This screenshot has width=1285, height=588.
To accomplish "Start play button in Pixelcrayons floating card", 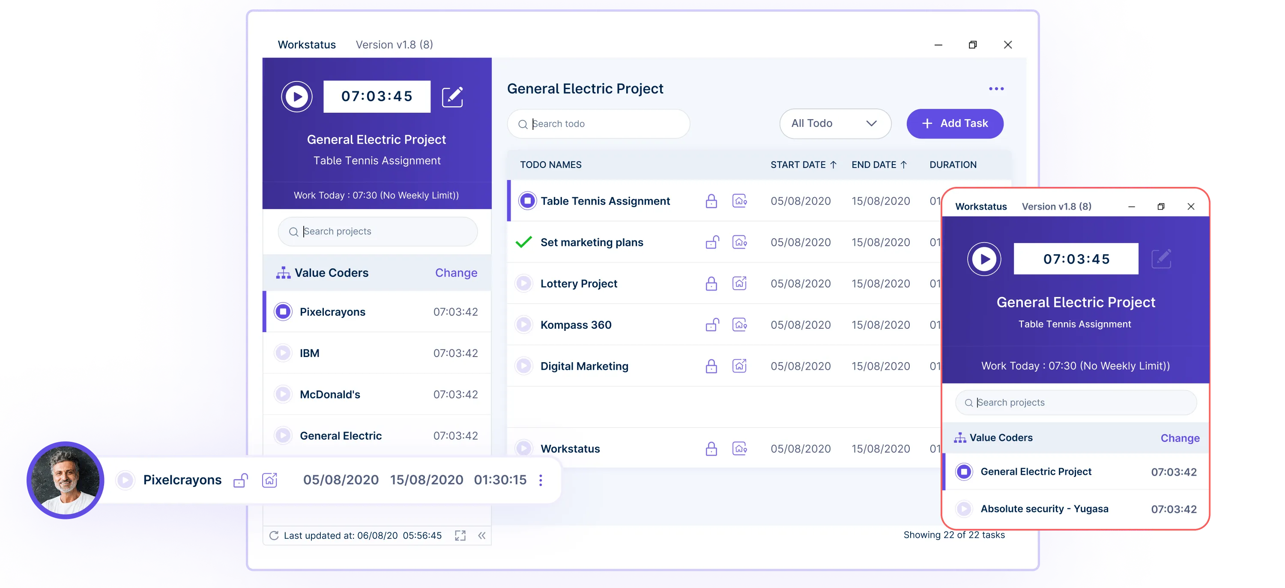I will (x=125, y=480).
